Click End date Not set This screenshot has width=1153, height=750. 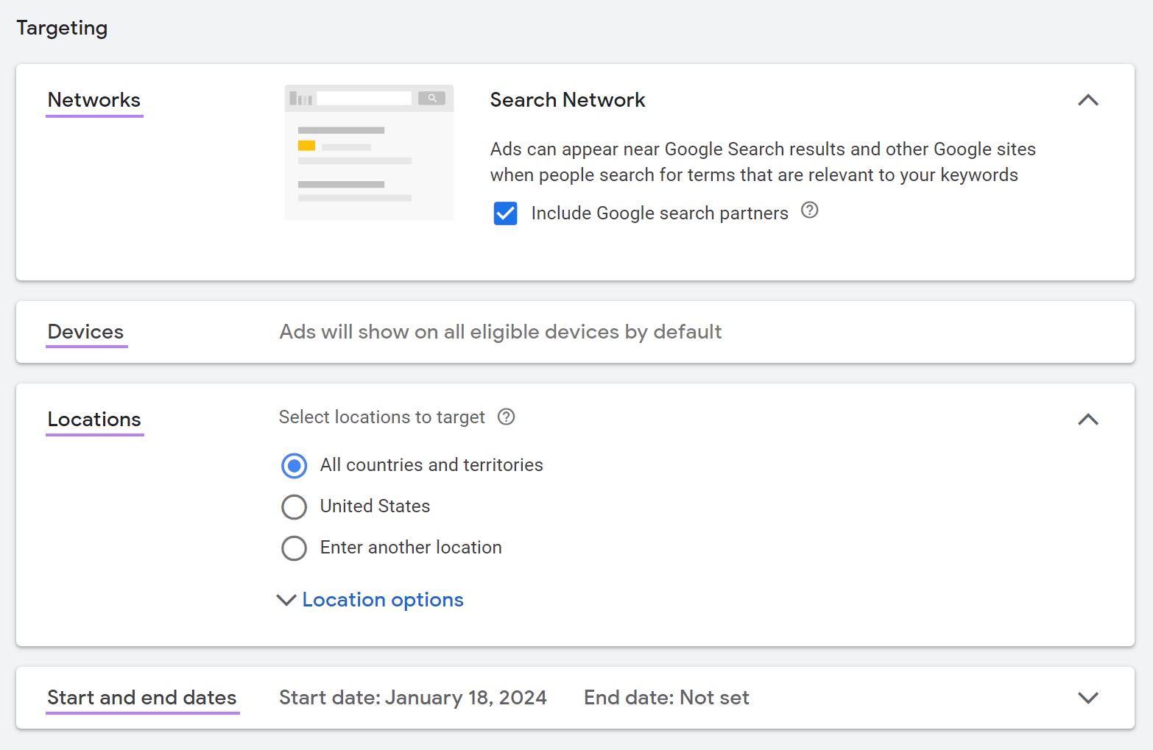666,697
